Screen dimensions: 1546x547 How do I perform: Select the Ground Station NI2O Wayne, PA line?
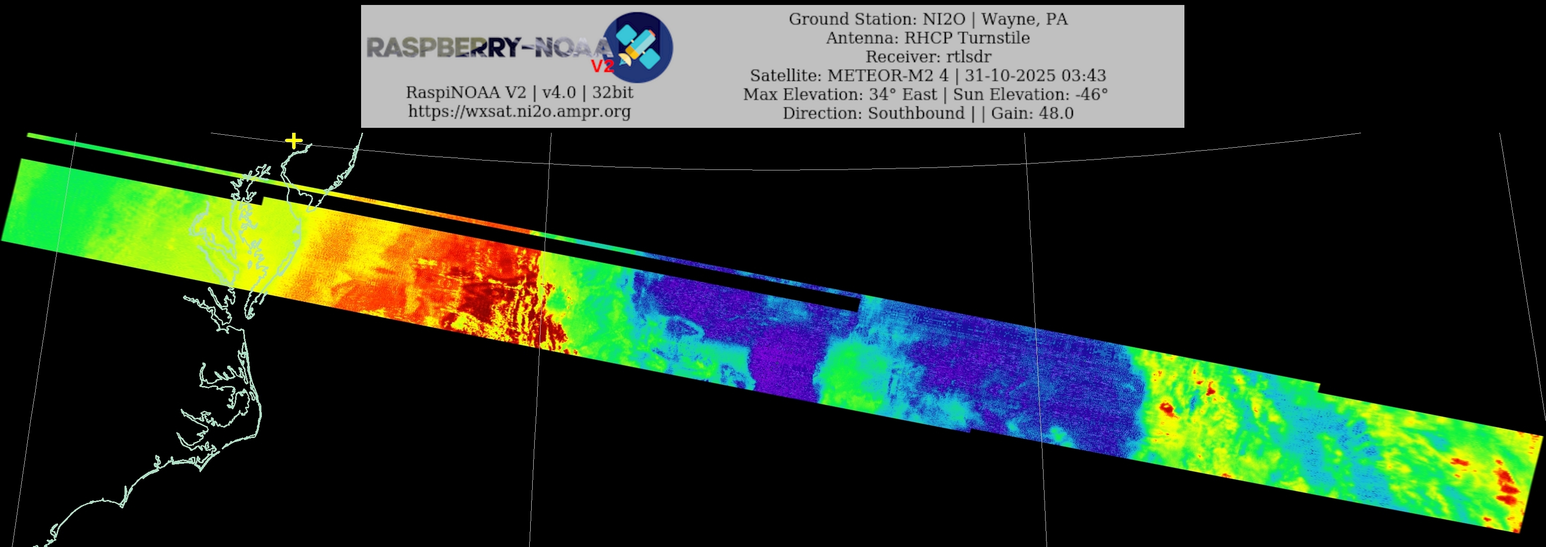click(x=928, y=19)
